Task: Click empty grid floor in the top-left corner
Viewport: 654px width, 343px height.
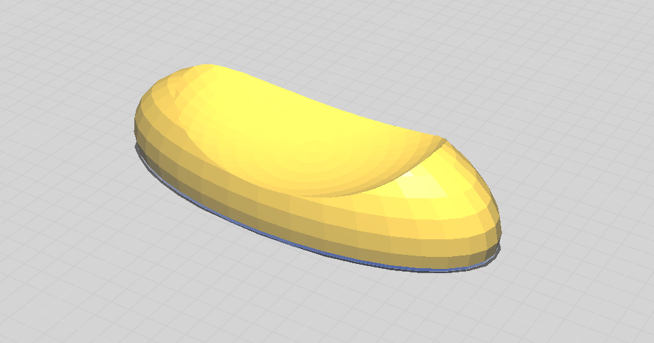Action: click(x=42, y=35)
